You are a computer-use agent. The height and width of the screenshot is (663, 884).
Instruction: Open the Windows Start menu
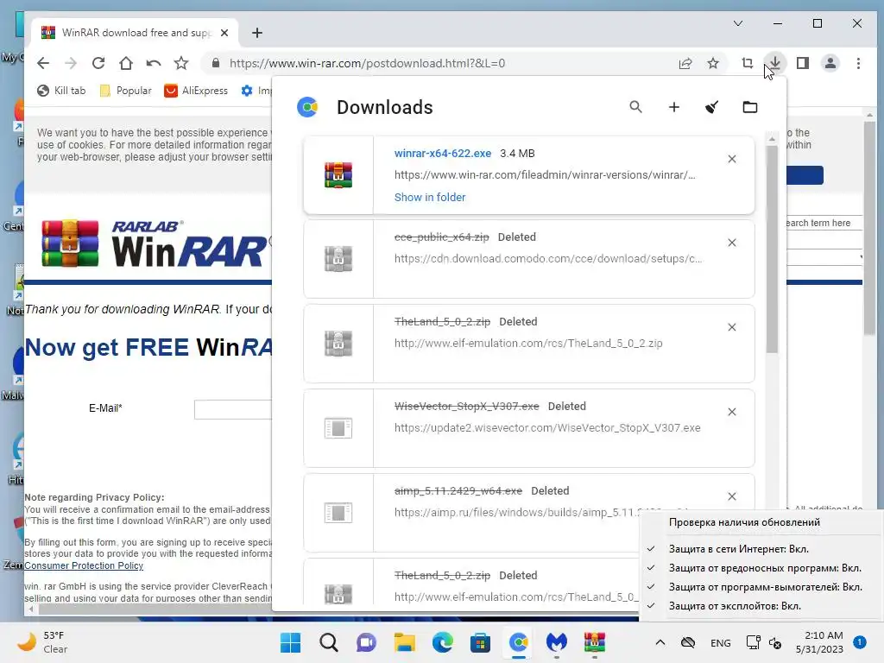pos(290,642)
